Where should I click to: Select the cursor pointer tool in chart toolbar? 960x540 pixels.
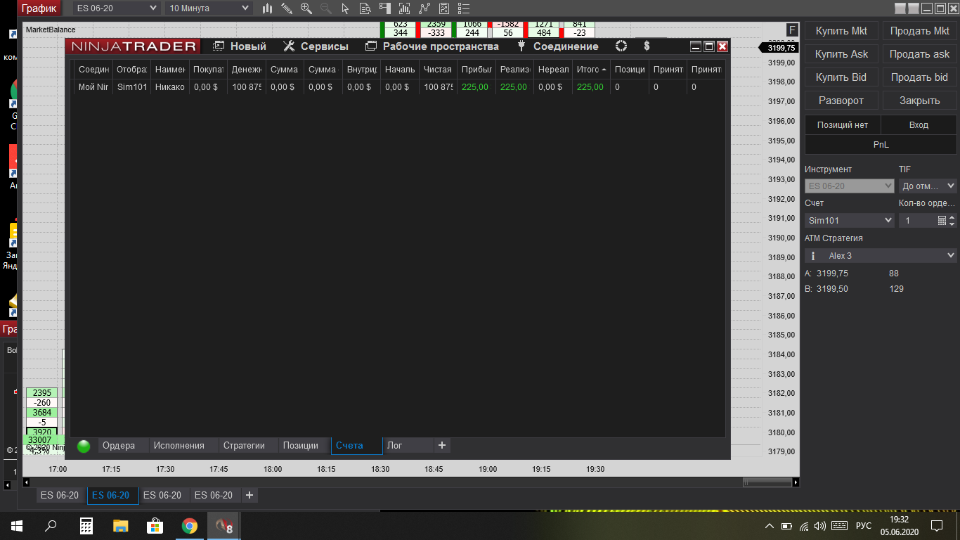point(345,8)
